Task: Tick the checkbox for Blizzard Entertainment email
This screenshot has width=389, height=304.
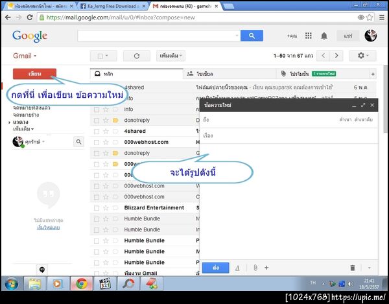Action: click(x=97, y=208)
